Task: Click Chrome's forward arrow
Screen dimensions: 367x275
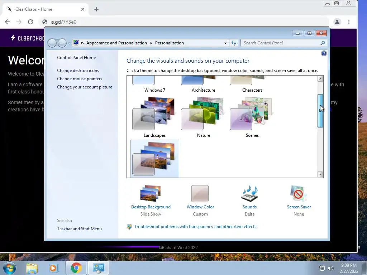Action: click(x=19, y=22)
